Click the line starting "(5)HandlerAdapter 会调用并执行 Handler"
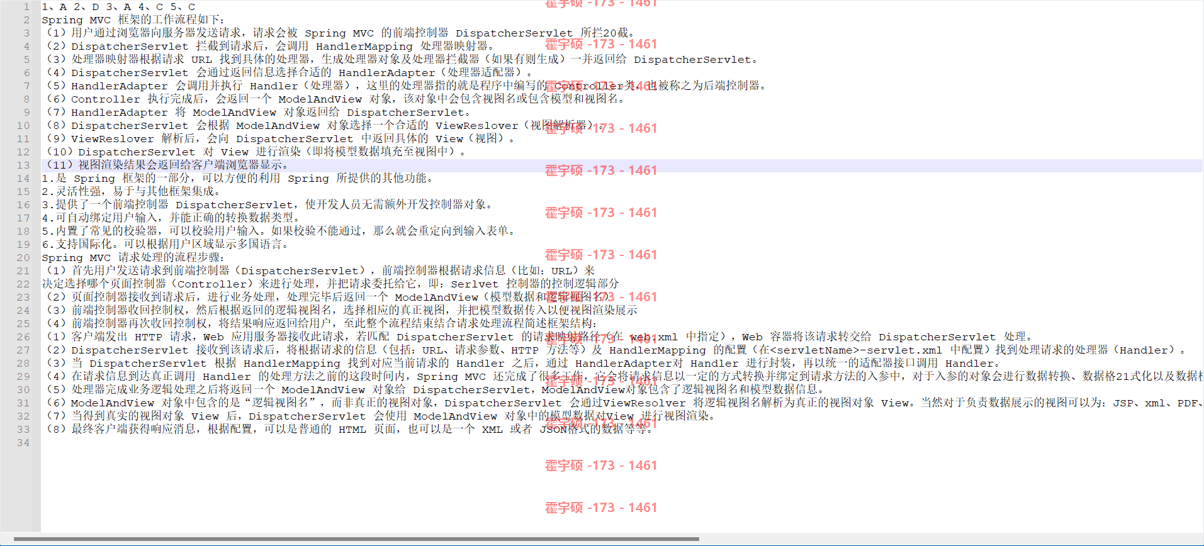 tap(405, 86)
